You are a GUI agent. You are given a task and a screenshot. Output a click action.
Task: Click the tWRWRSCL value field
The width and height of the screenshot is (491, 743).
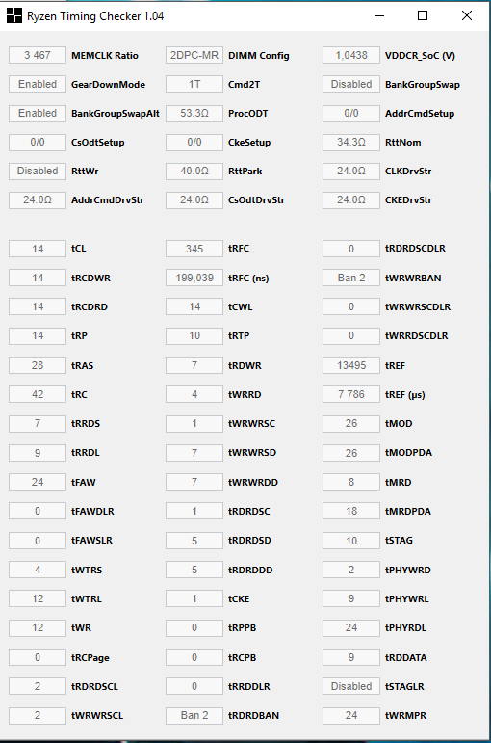click(38, 715)
